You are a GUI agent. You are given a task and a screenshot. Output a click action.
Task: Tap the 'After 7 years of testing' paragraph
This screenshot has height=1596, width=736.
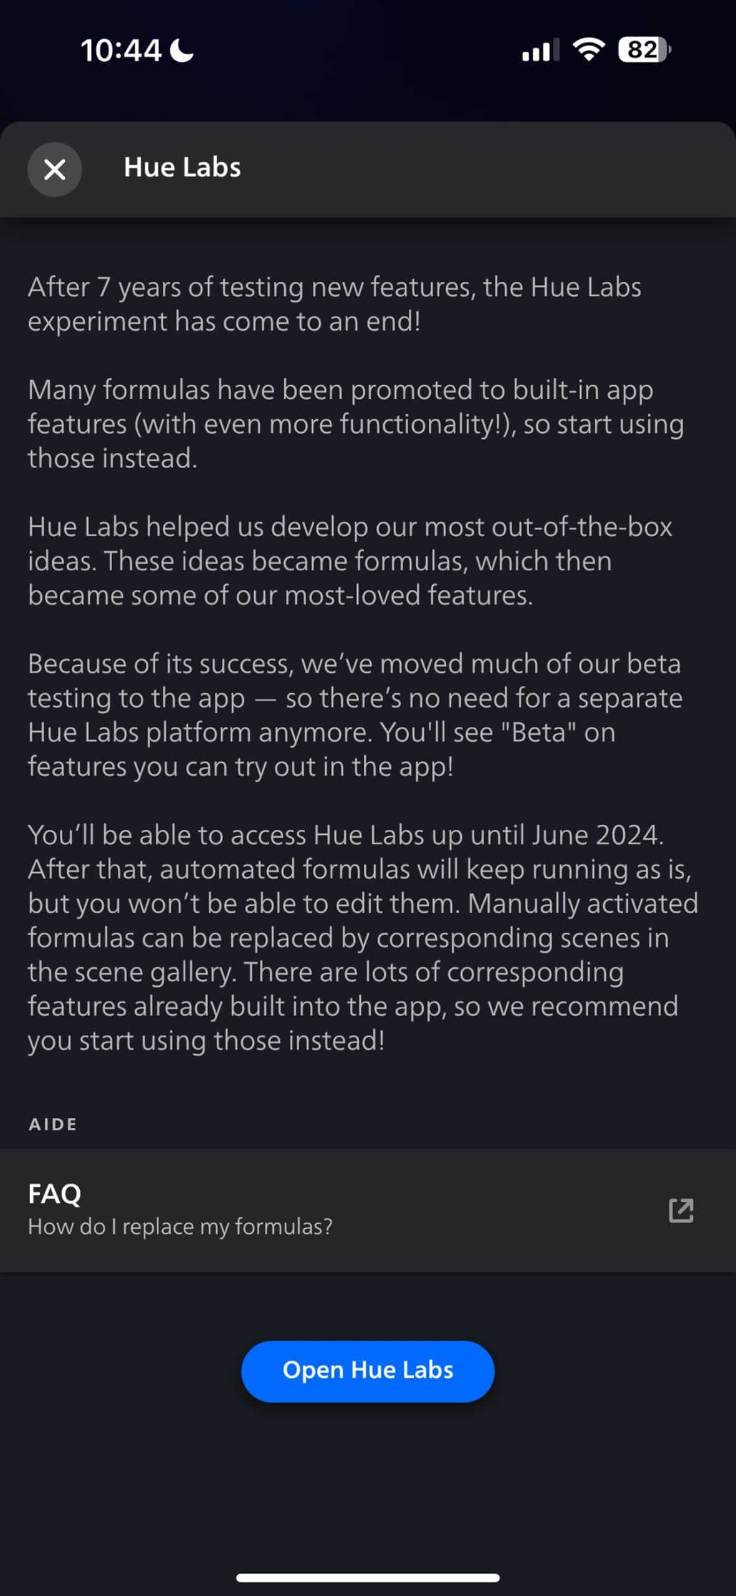click(x=334, y=304)
